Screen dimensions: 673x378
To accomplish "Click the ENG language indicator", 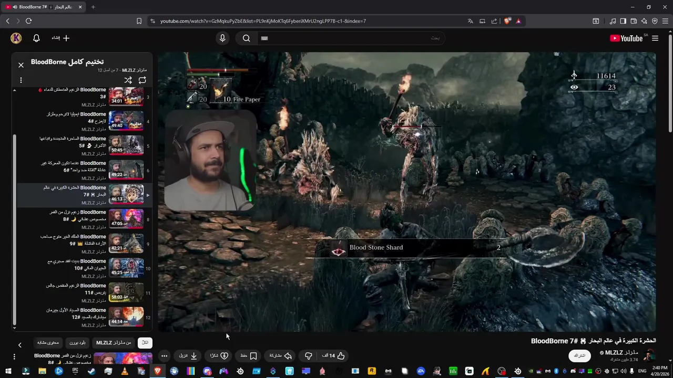I will pyautogui.click(x=642, y=371).
